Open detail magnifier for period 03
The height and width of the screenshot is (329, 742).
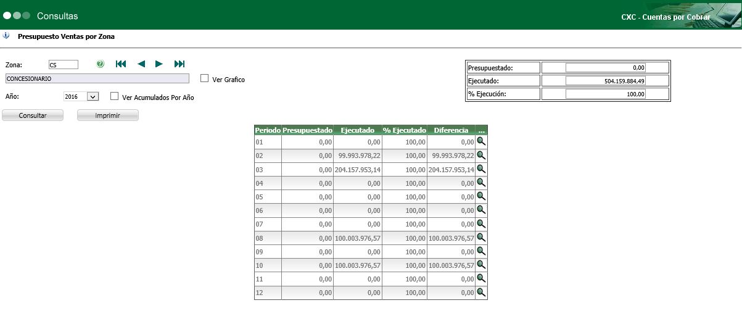coord(482,169)
